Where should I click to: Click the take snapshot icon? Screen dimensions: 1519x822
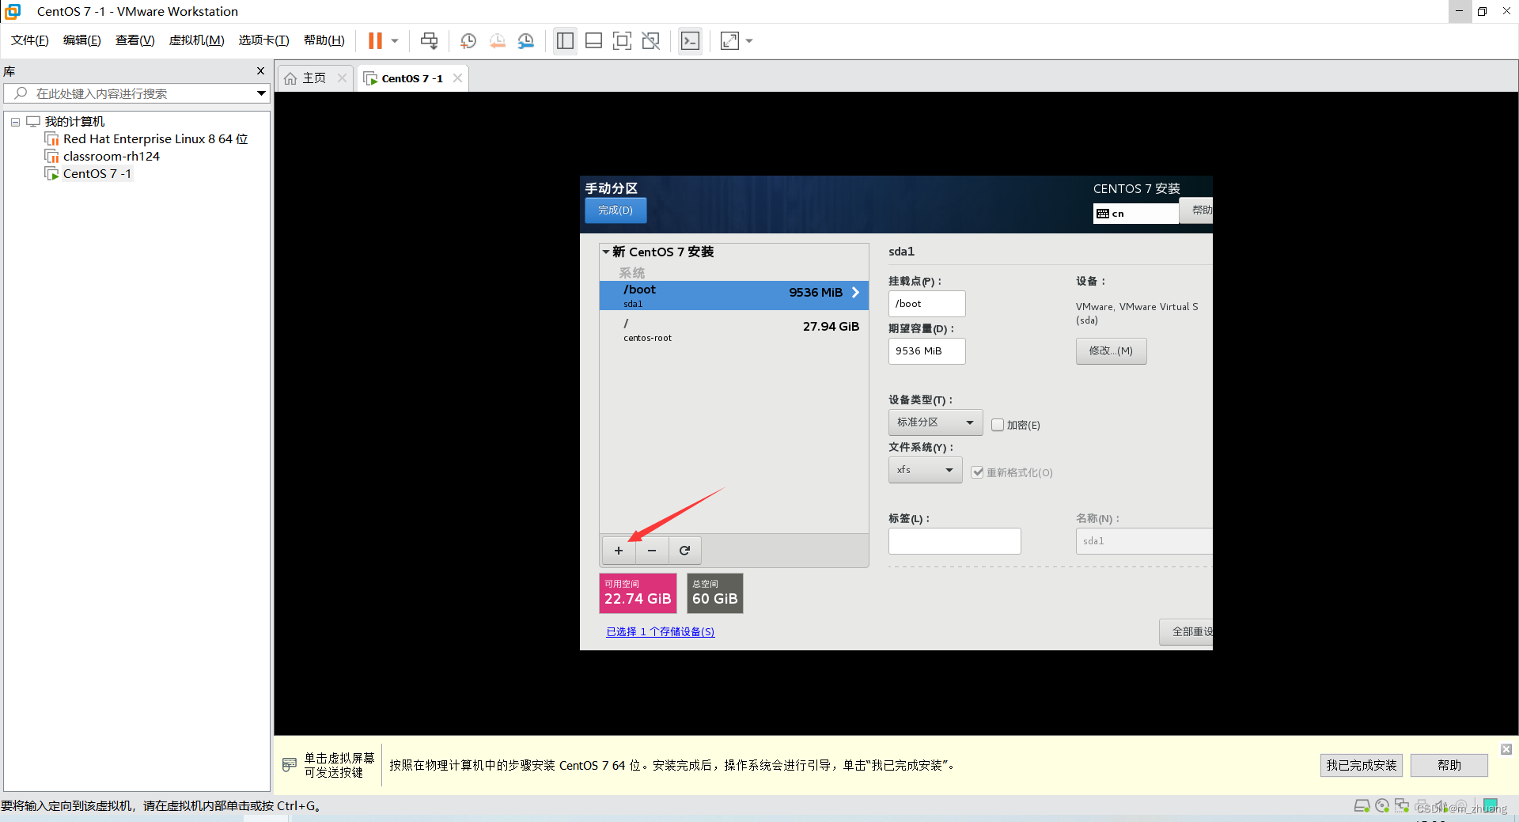(468, 40)
